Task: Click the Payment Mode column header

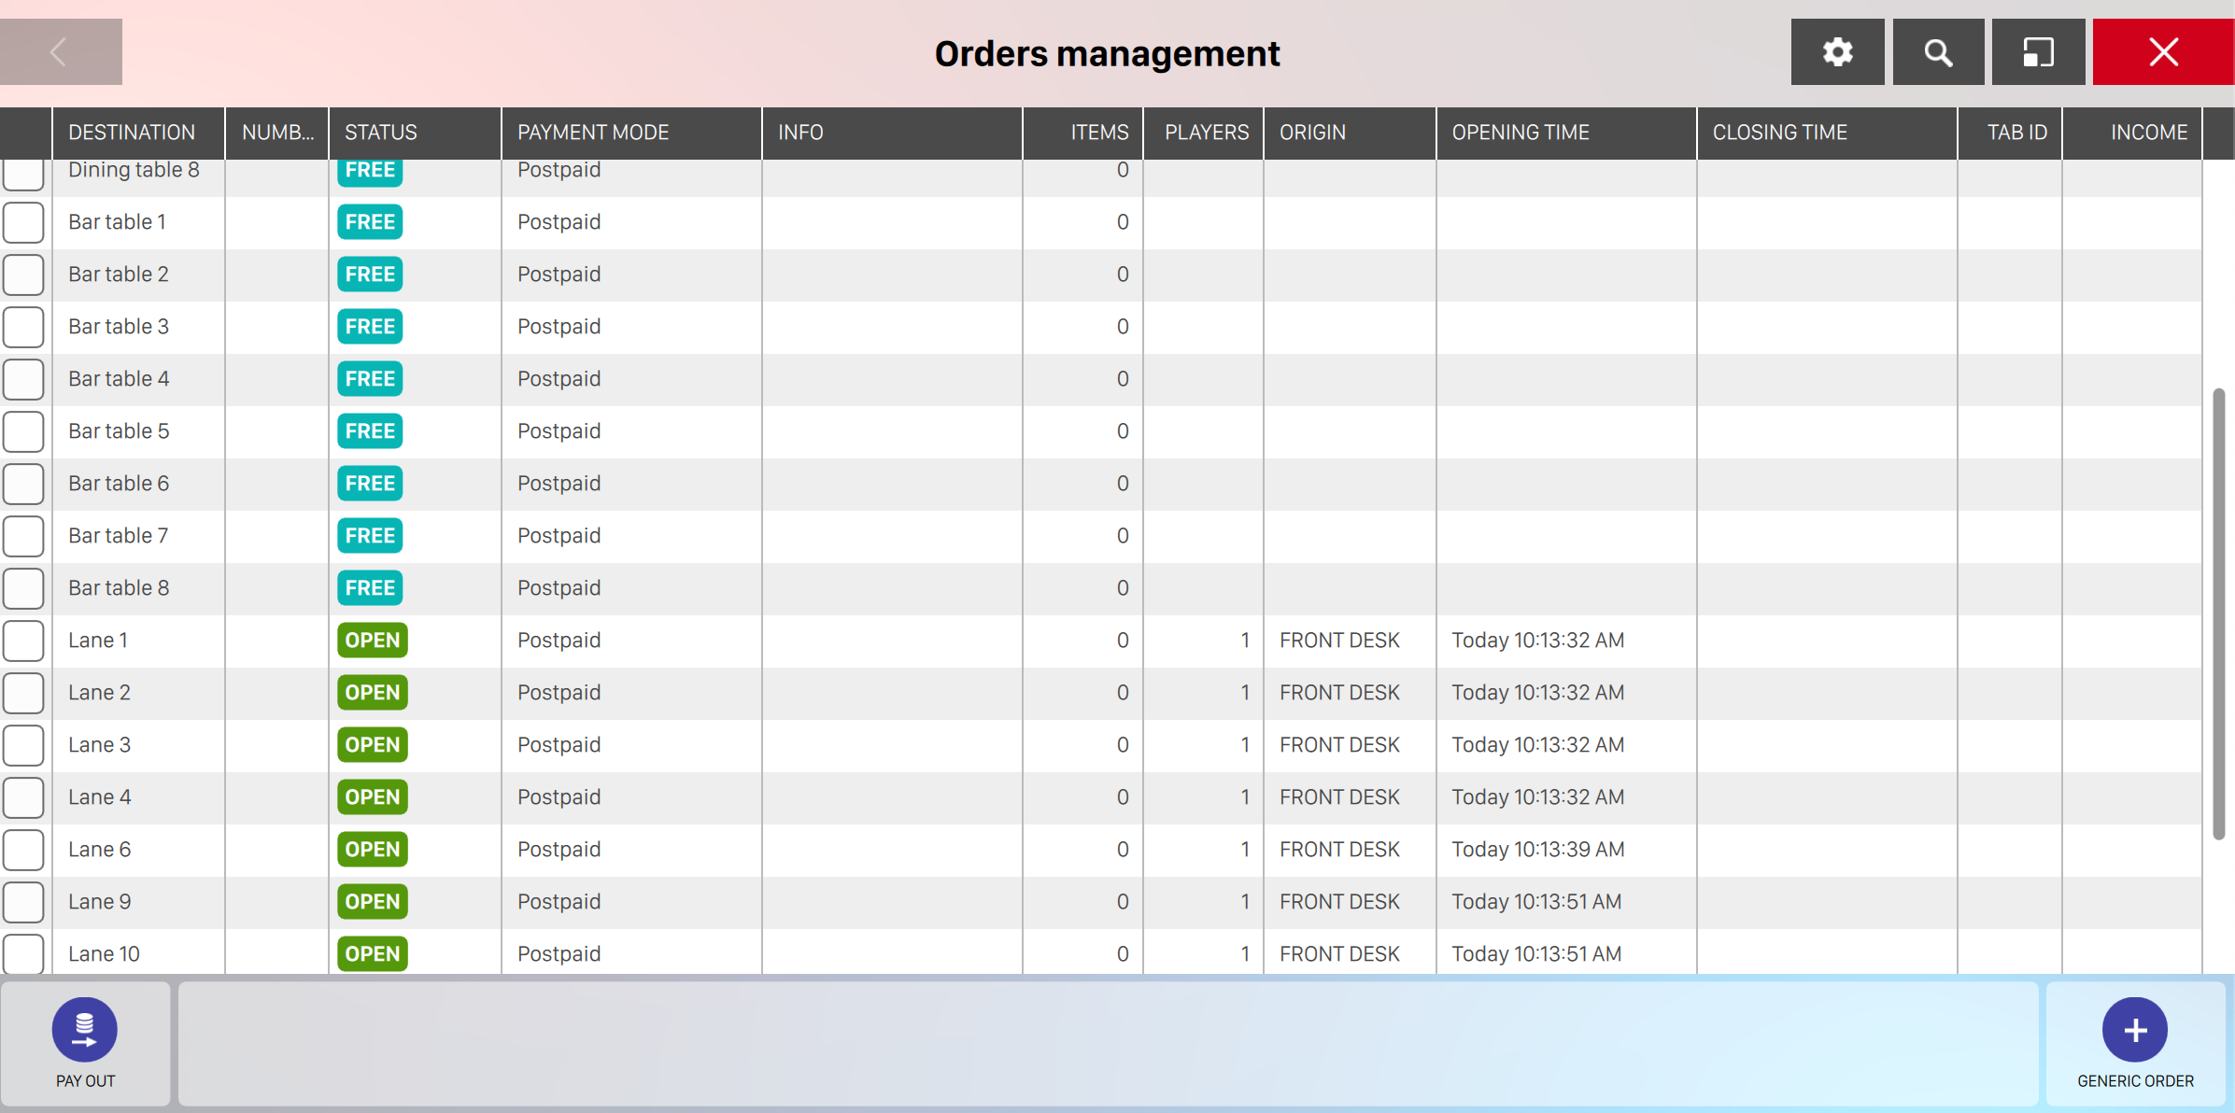Action: [x=593, y=133]
